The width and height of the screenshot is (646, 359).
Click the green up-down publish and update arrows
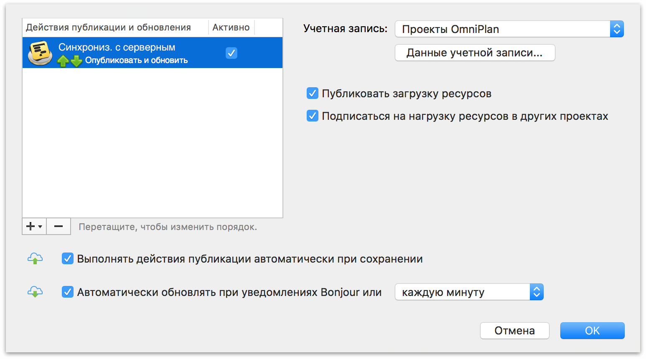click(70, 61)
